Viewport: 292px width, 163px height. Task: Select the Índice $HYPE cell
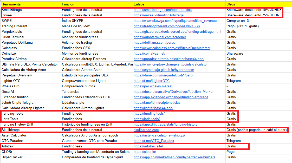[97, 21]
